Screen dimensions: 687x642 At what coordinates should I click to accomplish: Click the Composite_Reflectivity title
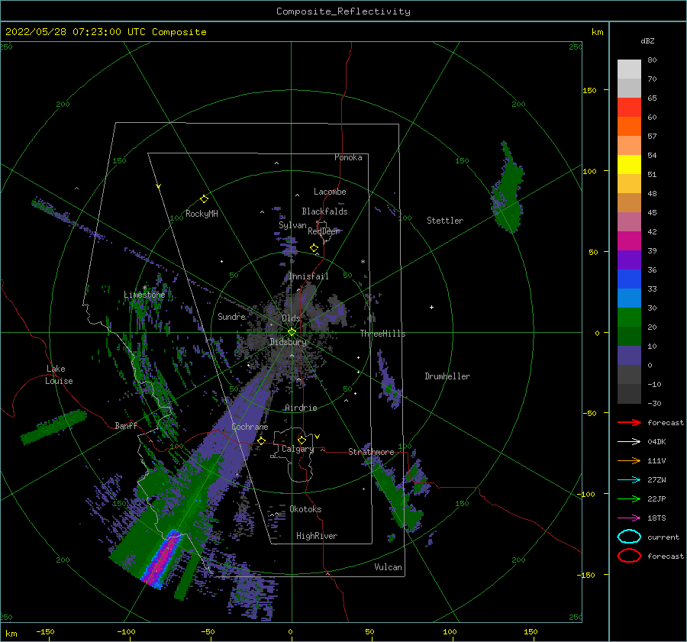click(x=343, y=11)
